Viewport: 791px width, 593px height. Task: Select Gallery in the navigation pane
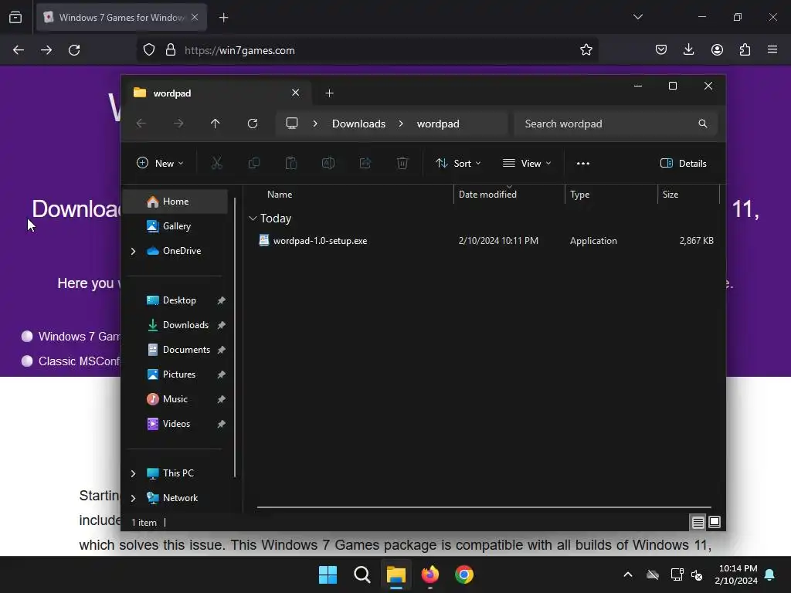pos(175,226)
